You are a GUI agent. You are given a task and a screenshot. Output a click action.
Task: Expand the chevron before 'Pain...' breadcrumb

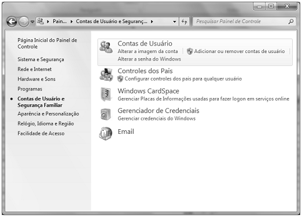[48, 21]
